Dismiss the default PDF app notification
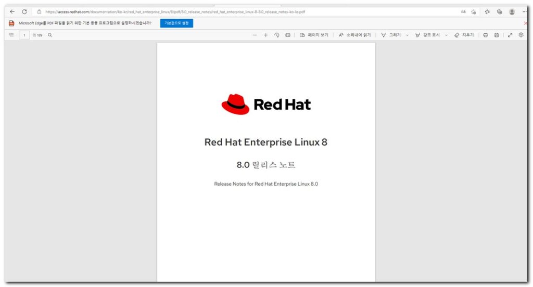Image resolution: width=533 pixels, height=287 pixels. tap(526, 23)
